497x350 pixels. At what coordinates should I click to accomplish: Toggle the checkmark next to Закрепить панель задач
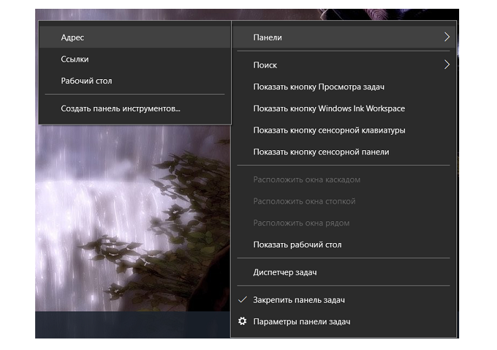(x=243, y=300)
